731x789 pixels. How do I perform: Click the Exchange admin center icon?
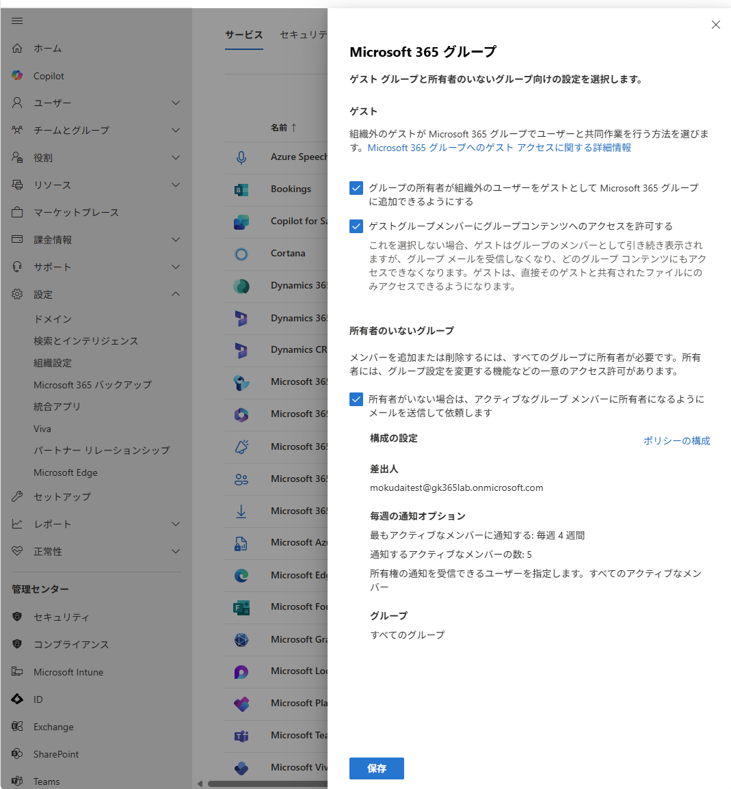tap(17, 727)
